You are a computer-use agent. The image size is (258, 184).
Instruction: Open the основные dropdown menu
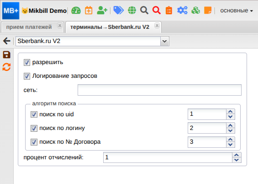[237, 11]
